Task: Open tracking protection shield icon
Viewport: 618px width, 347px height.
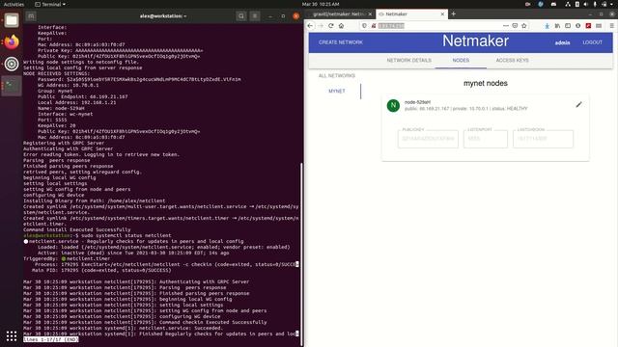Action: coord(364,26)
